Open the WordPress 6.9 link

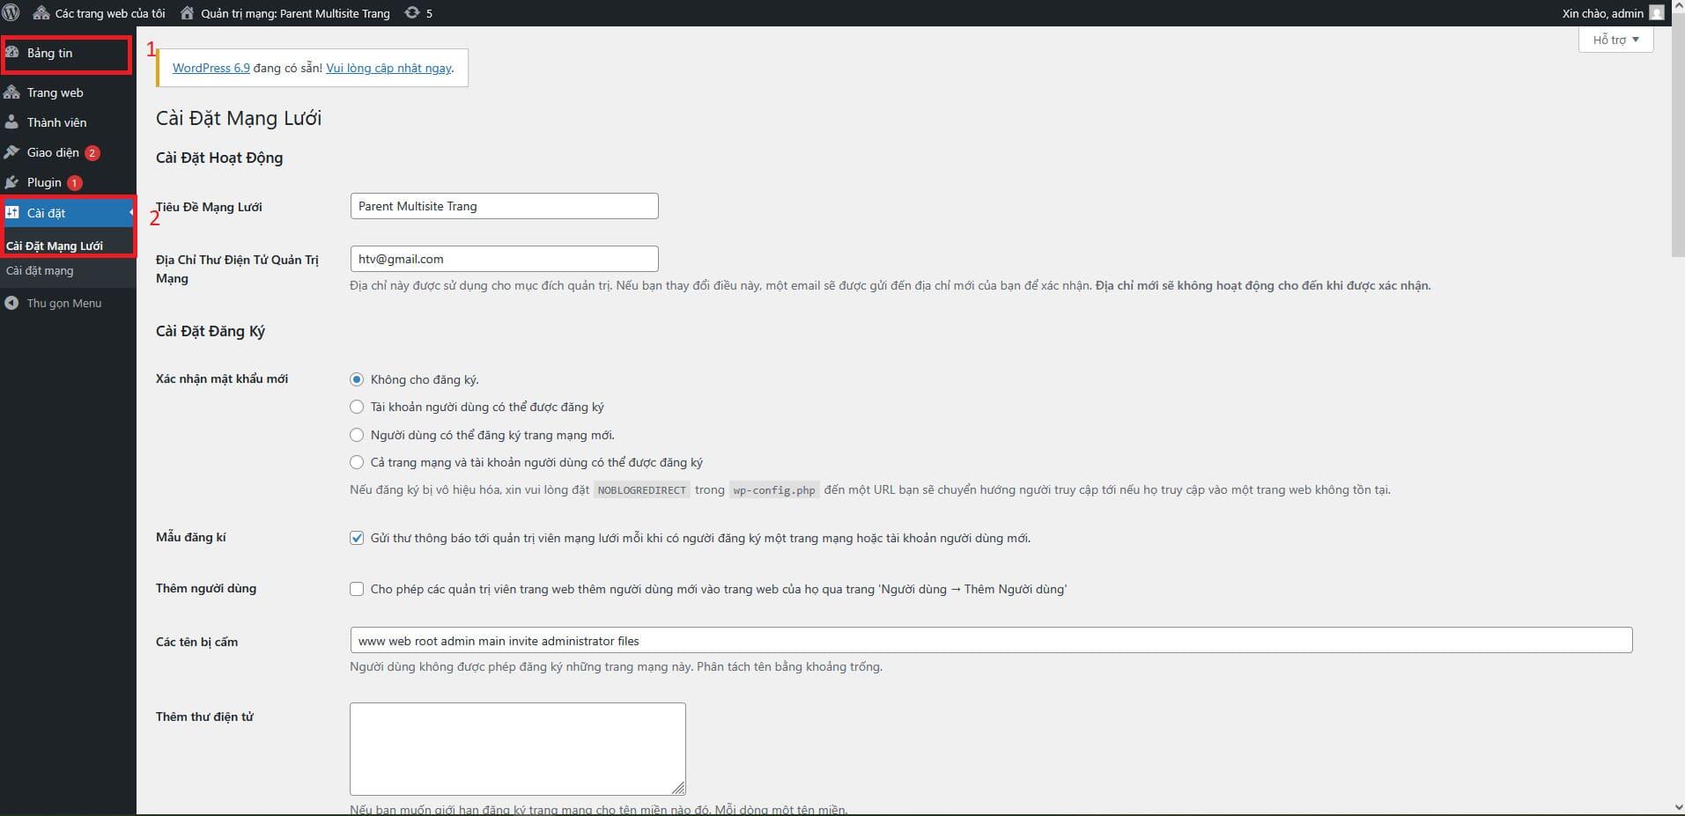211,68
